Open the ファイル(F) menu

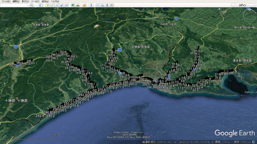pyautogui.click(x=6, y=1)
